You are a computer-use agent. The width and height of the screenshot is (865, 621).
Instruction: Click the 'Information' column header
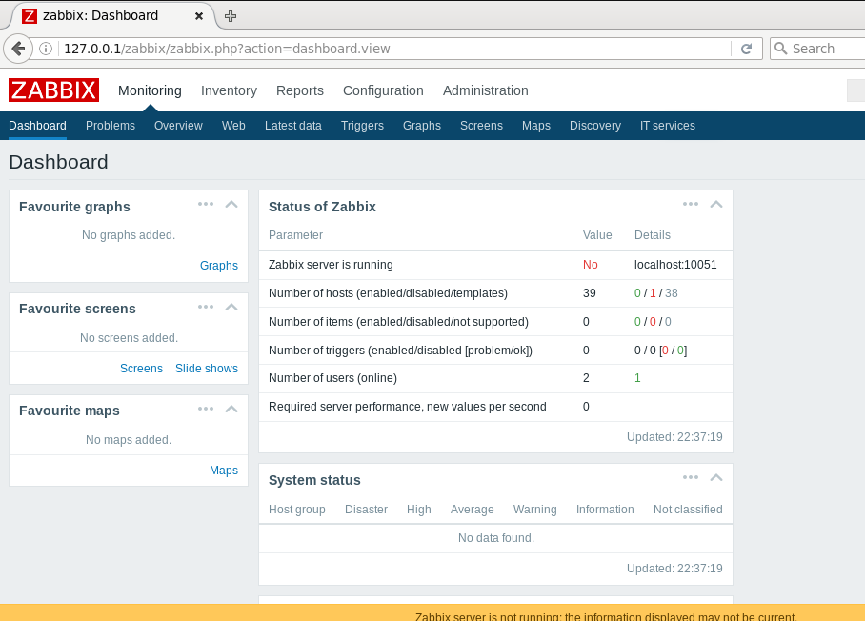[605, 510]
